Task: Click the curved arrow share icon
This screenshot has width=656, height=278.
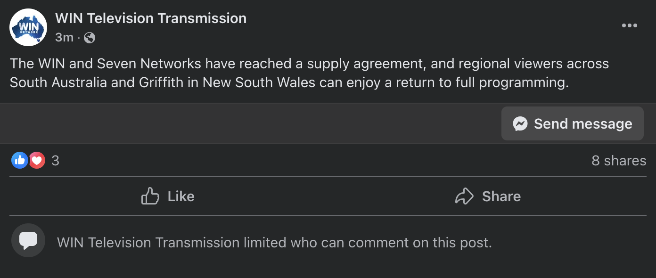Action: pos(464,196)
